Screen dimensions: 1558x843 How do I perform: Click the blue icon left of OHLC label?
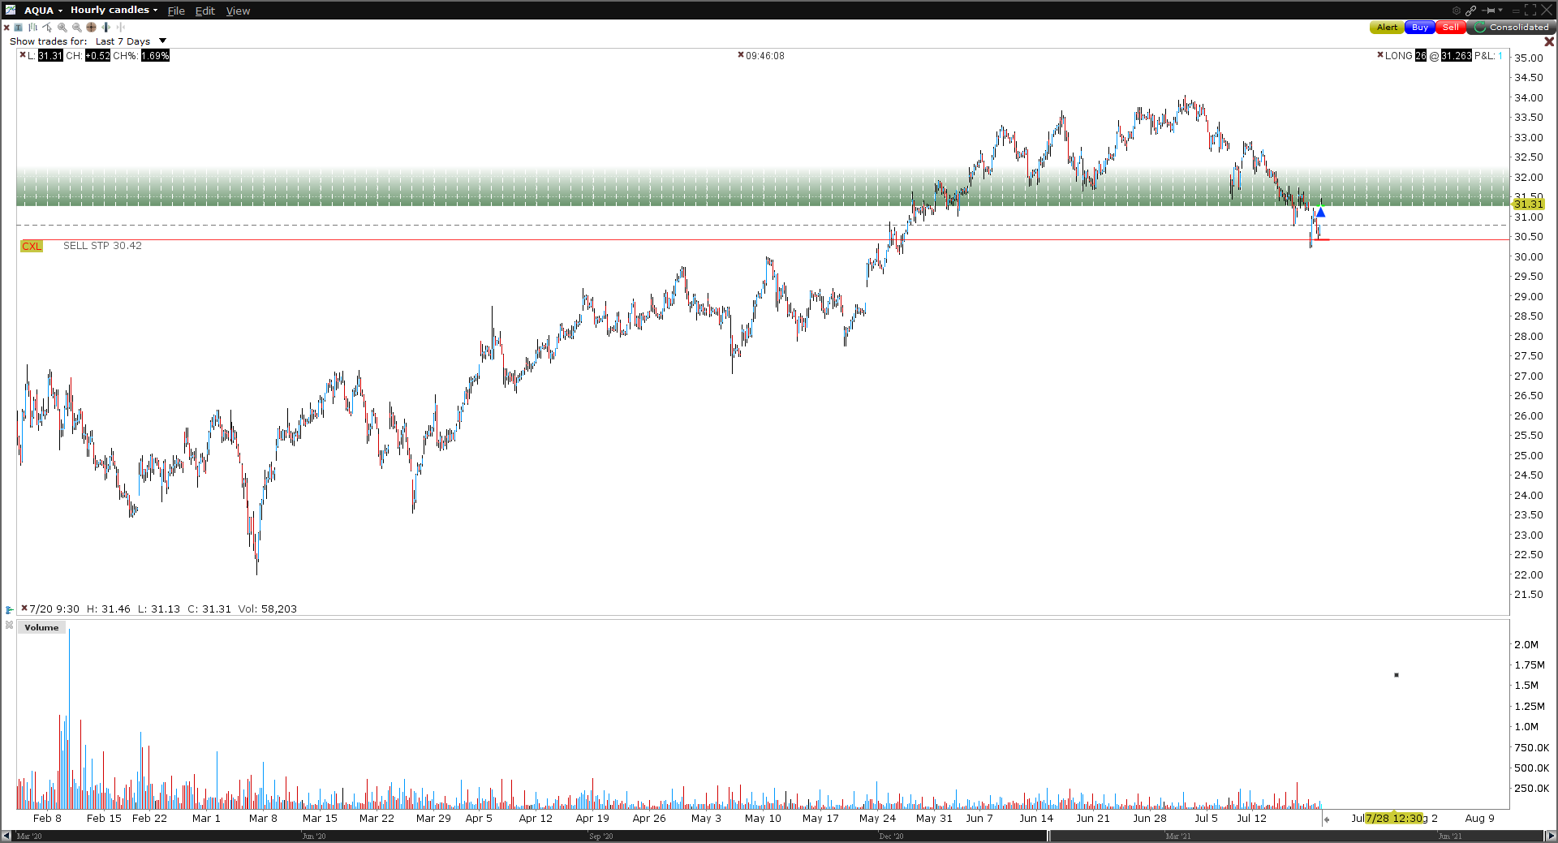coord(9,609)
